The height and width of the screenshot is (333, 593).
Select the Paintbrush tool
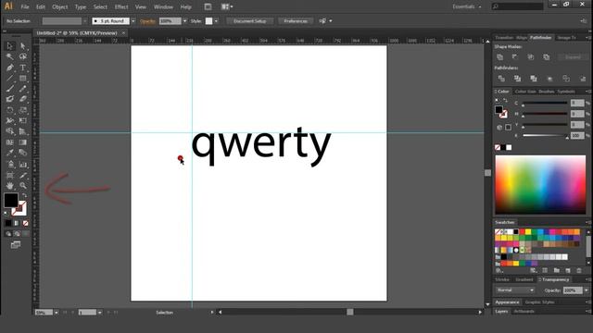10,89
